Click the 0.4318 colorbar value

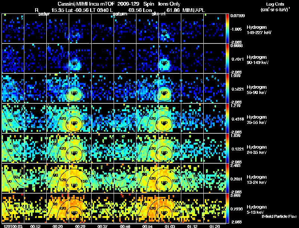[238, 119]
